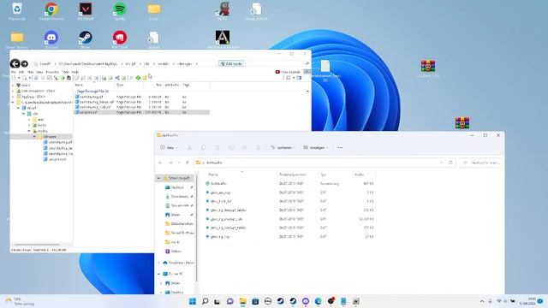Refresh the Explorer folder view

450,163
